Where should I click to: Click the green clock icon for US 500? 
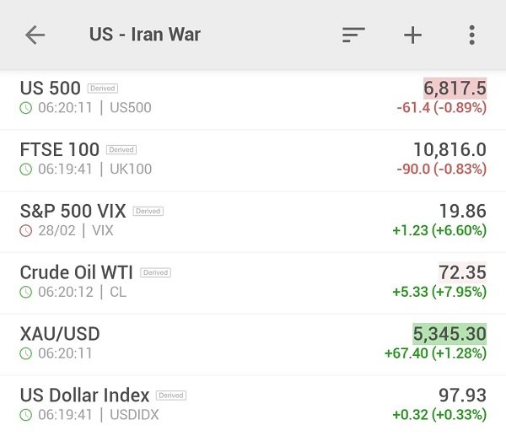coord(26,108)
